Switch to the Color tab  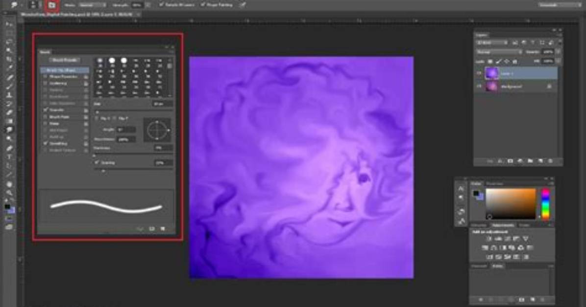tap(476, 183)
